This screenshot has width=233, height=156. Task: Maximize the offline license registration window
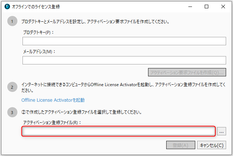pos(207,7)
